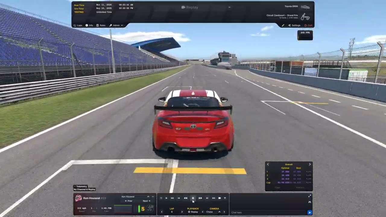Click the right-hand button beside Clear
The width and height of the screenshot is (386, 217).
click(300, 187)
